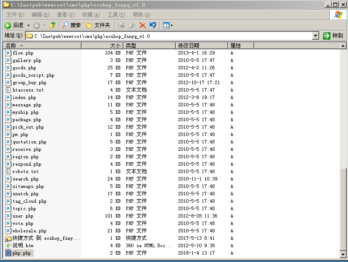The image size is (348, 262).
Task: Click the Move To folder icon
Action: [121, 25]
